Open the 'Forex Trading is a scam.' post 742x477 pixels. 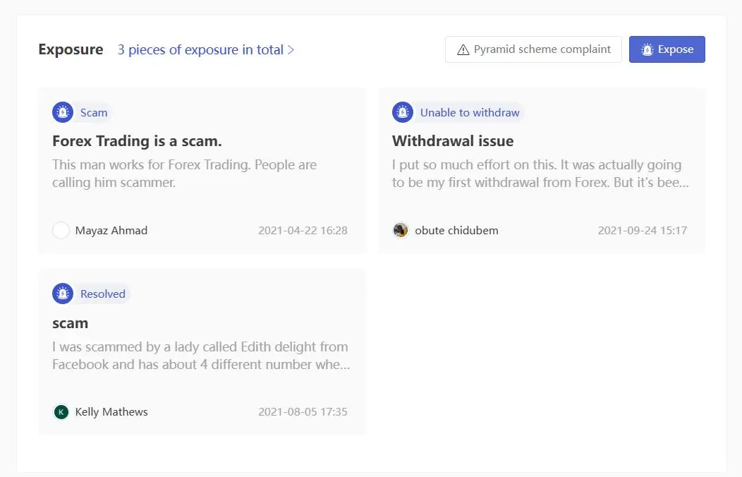click(137, 141)
